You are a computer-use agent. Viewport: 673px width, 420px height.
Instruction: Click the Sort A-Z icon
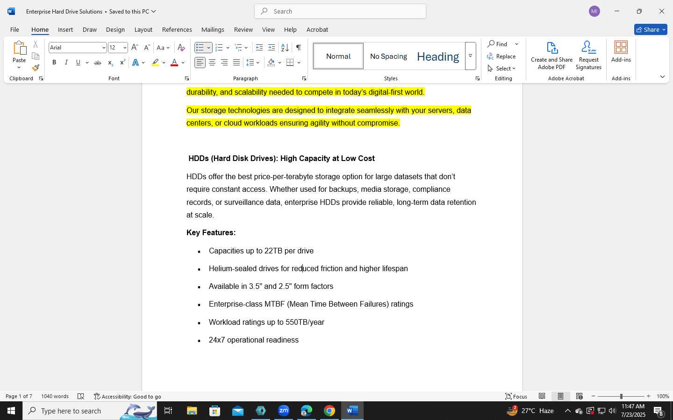point(285,48)
